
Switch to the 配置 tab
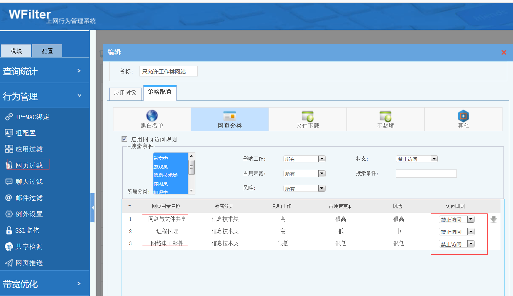point(47,51)
